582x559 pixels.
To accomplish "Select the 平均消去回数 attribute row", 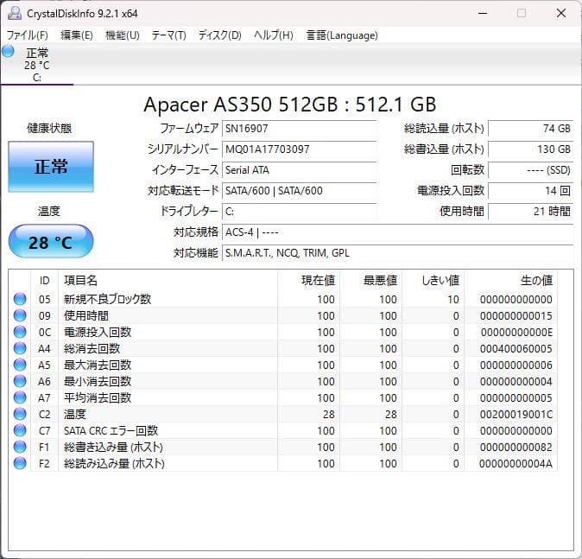I will tap(283, 397).
